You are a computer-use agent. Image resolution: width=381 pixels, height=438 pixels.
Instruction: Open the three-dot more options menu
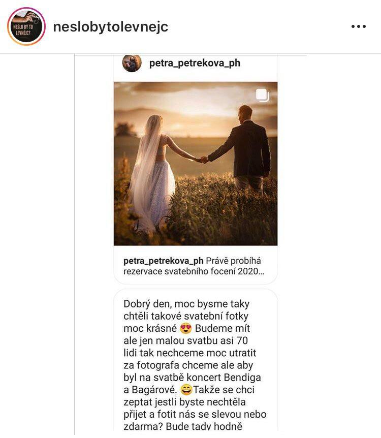pyautogui.click(x=358, y=26)
